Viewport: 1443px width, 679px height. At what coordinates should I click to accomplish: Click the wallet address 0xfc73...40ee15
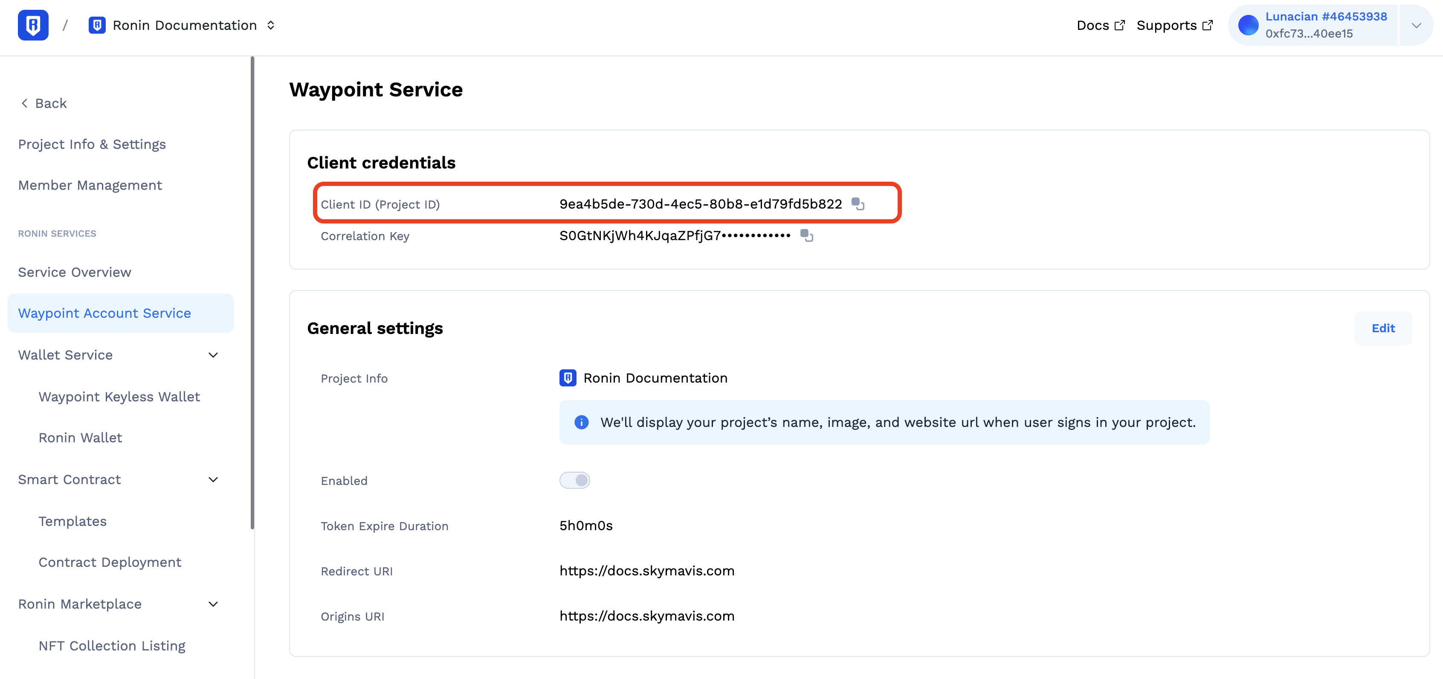(1309, 34)
